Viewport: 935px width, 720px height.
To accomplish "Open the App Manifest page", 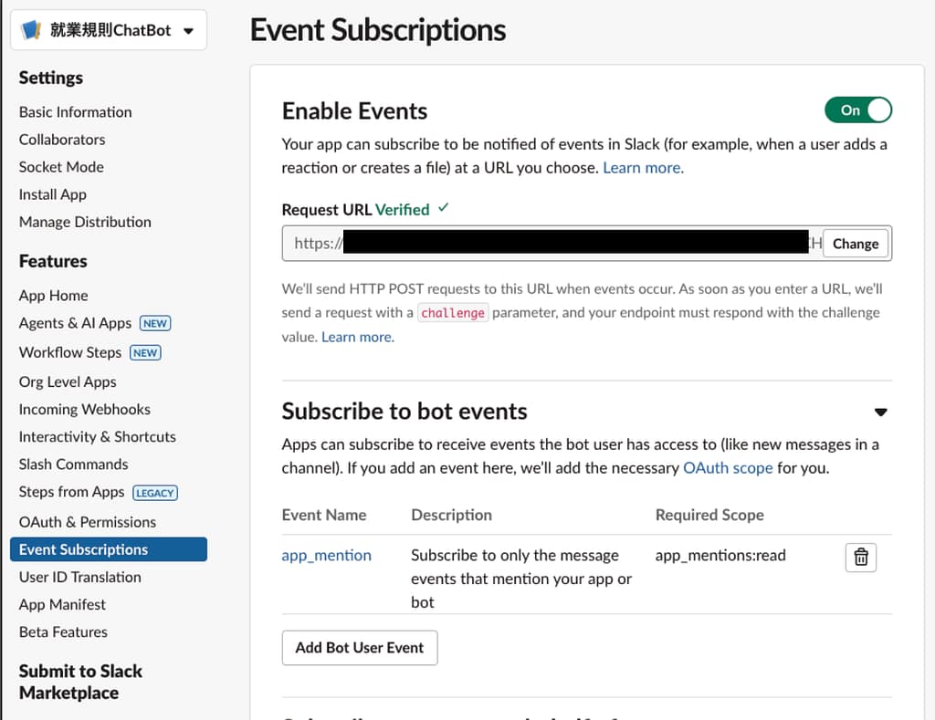I will pyautogui.click(x=62, y=604).
